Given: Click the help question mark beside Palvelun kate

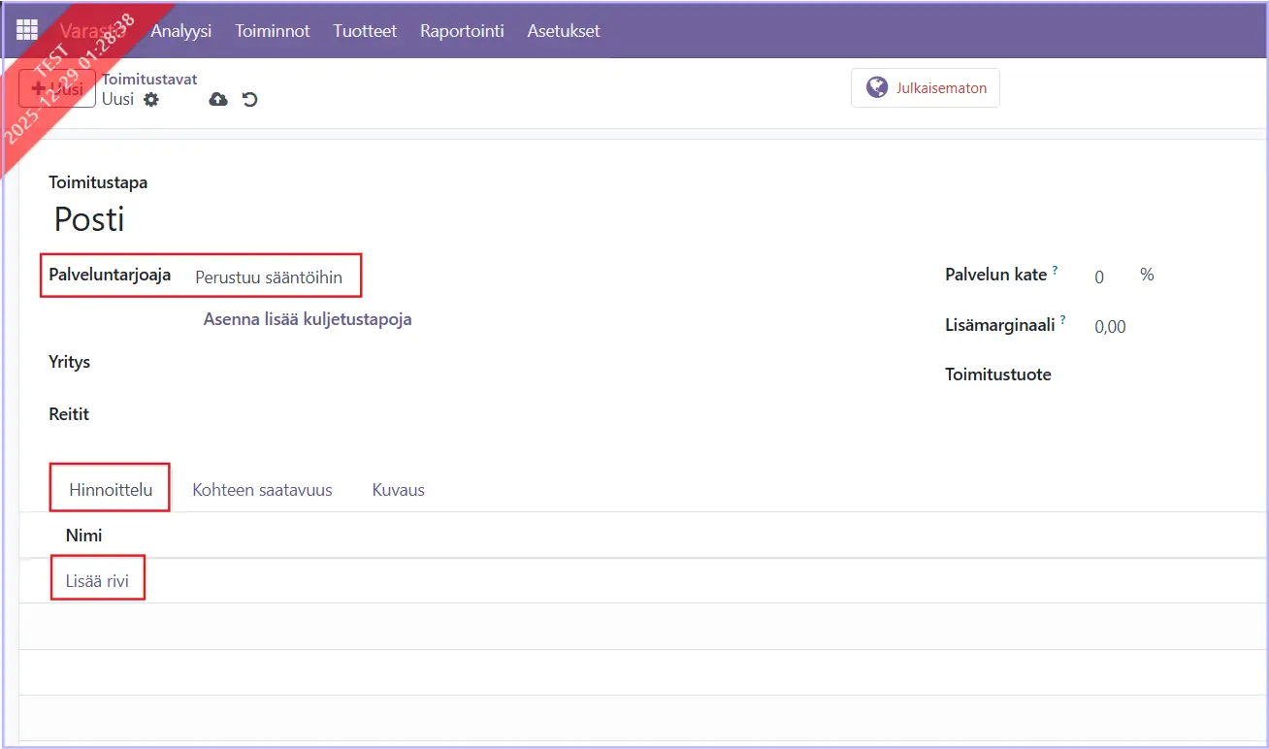Looking at the screenshot, I should [1055, 271].
